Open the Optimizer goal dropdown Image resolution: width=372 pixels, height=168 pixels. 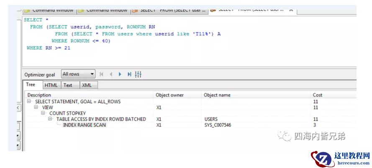(x=78, y=74)
